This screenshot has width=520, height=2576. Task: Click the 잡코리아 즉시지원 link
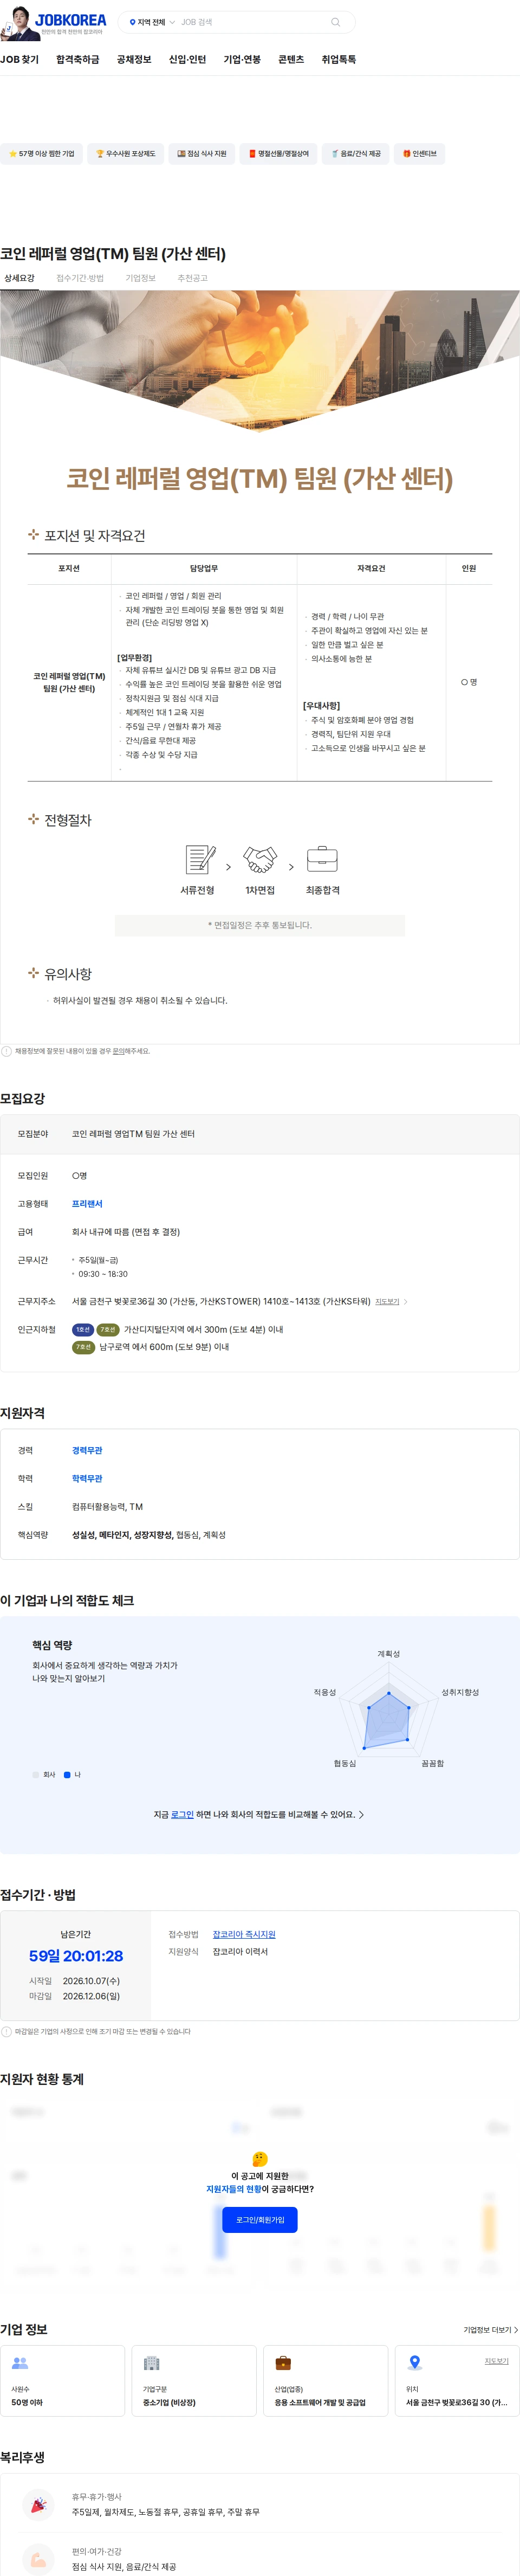(x=244, y=1934)
